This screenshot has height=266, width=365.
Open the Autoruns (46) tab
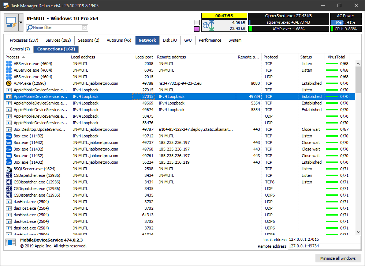(119, 40)
